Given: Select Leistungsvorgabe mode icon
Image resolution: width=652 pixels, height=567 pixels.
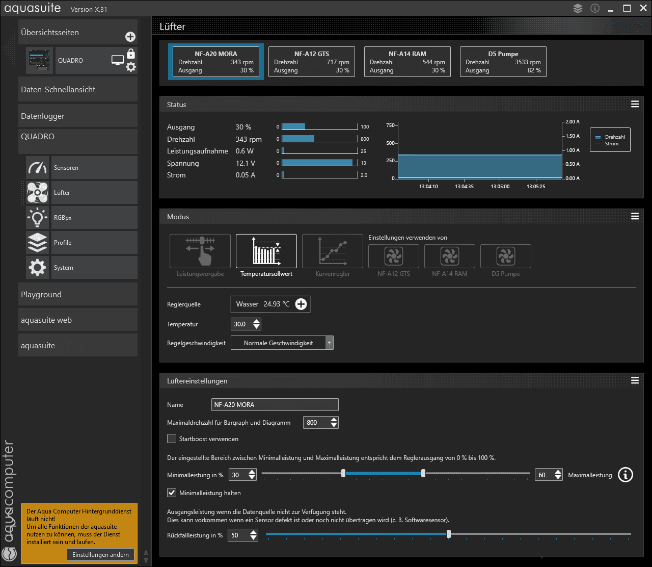Looking at the screenshot, I should coord(200,251).
